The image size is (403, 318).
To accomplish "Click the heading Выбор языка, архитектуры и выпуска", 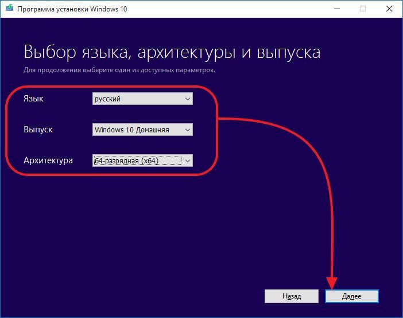I will coord(172,52).
